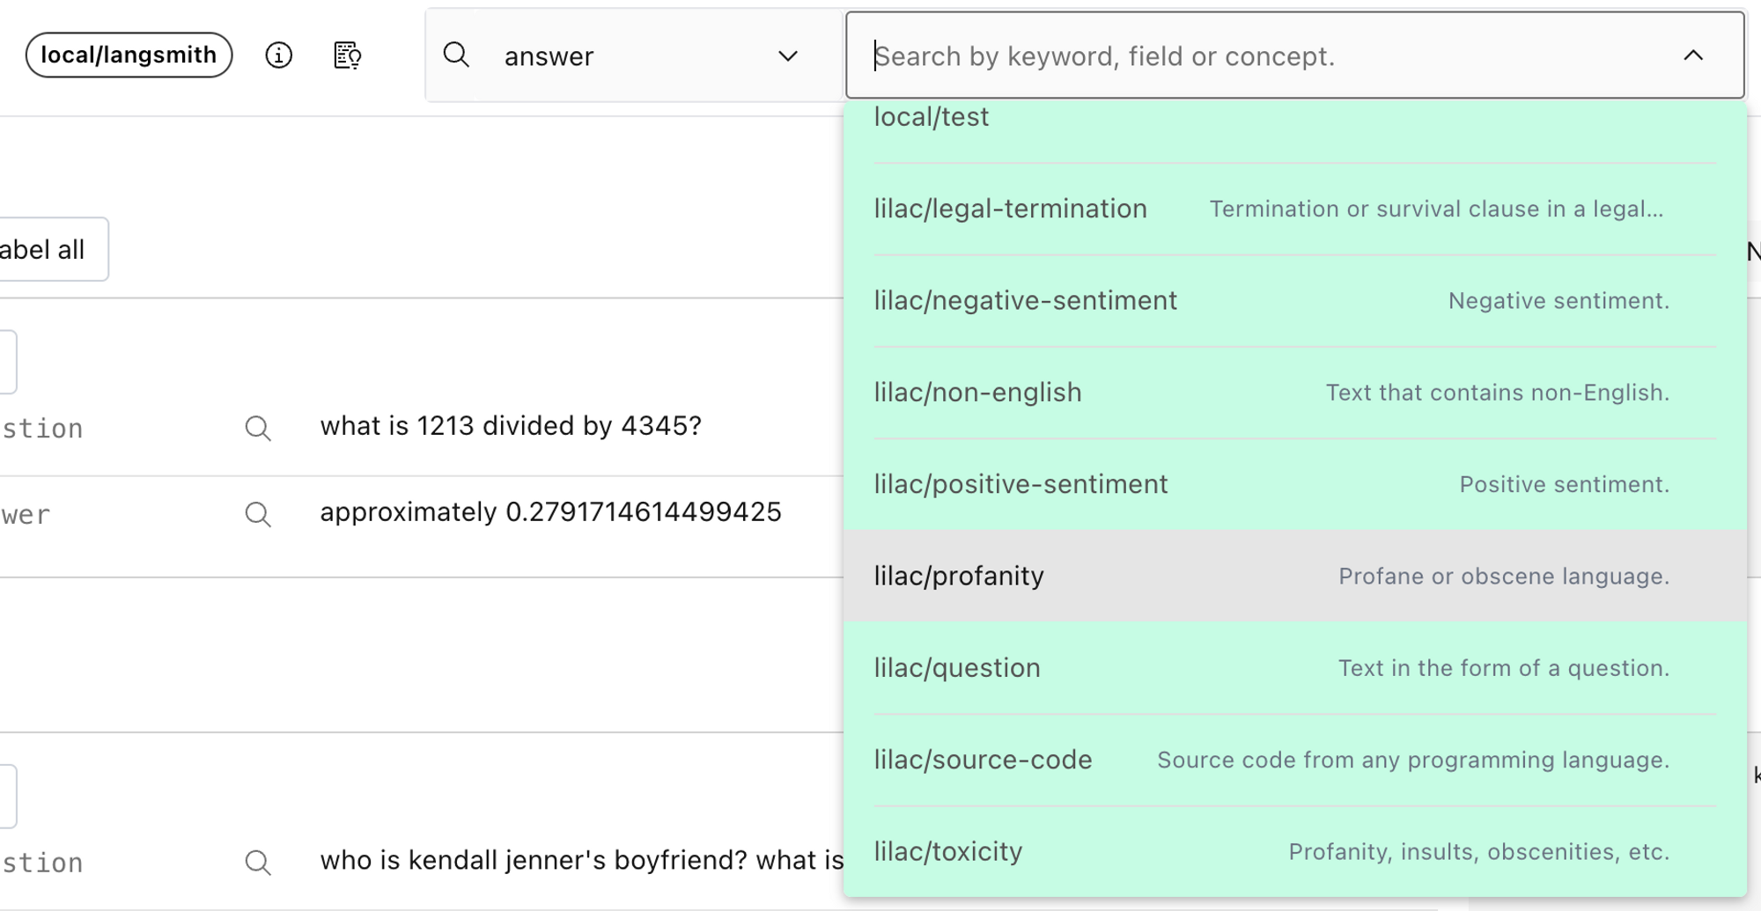1761x911 pixels.
Task: Click the magnifier icon beside answer field selector
Action: pyautogui.click(x=456, y=55)
